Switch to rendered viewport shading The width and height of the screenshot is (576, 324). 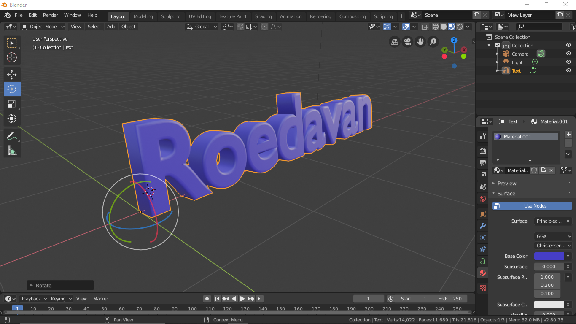coord(460,27)
